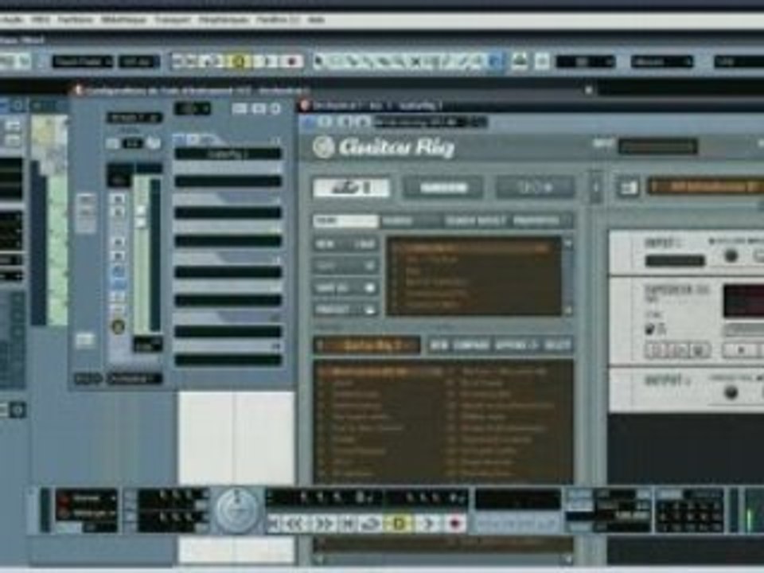Viewport: 764px width, 573px height.
Task: Switch to the Search Result tab
Action: (476, 221)
